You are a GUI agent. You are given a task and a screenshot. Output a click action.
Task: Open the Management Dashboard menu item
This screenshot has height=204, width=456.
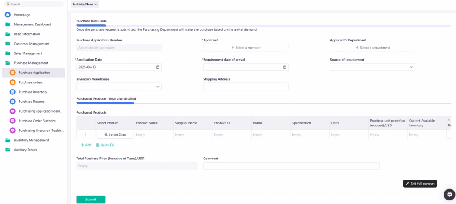[32, 24]
